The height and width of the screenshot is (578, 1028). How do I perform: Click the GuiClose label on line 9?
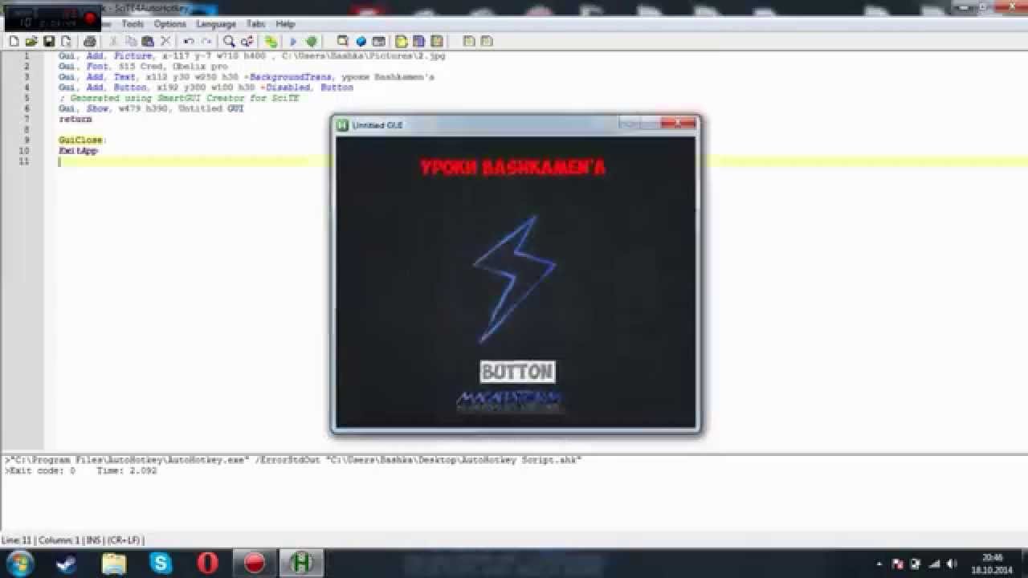tap(82, 140)
